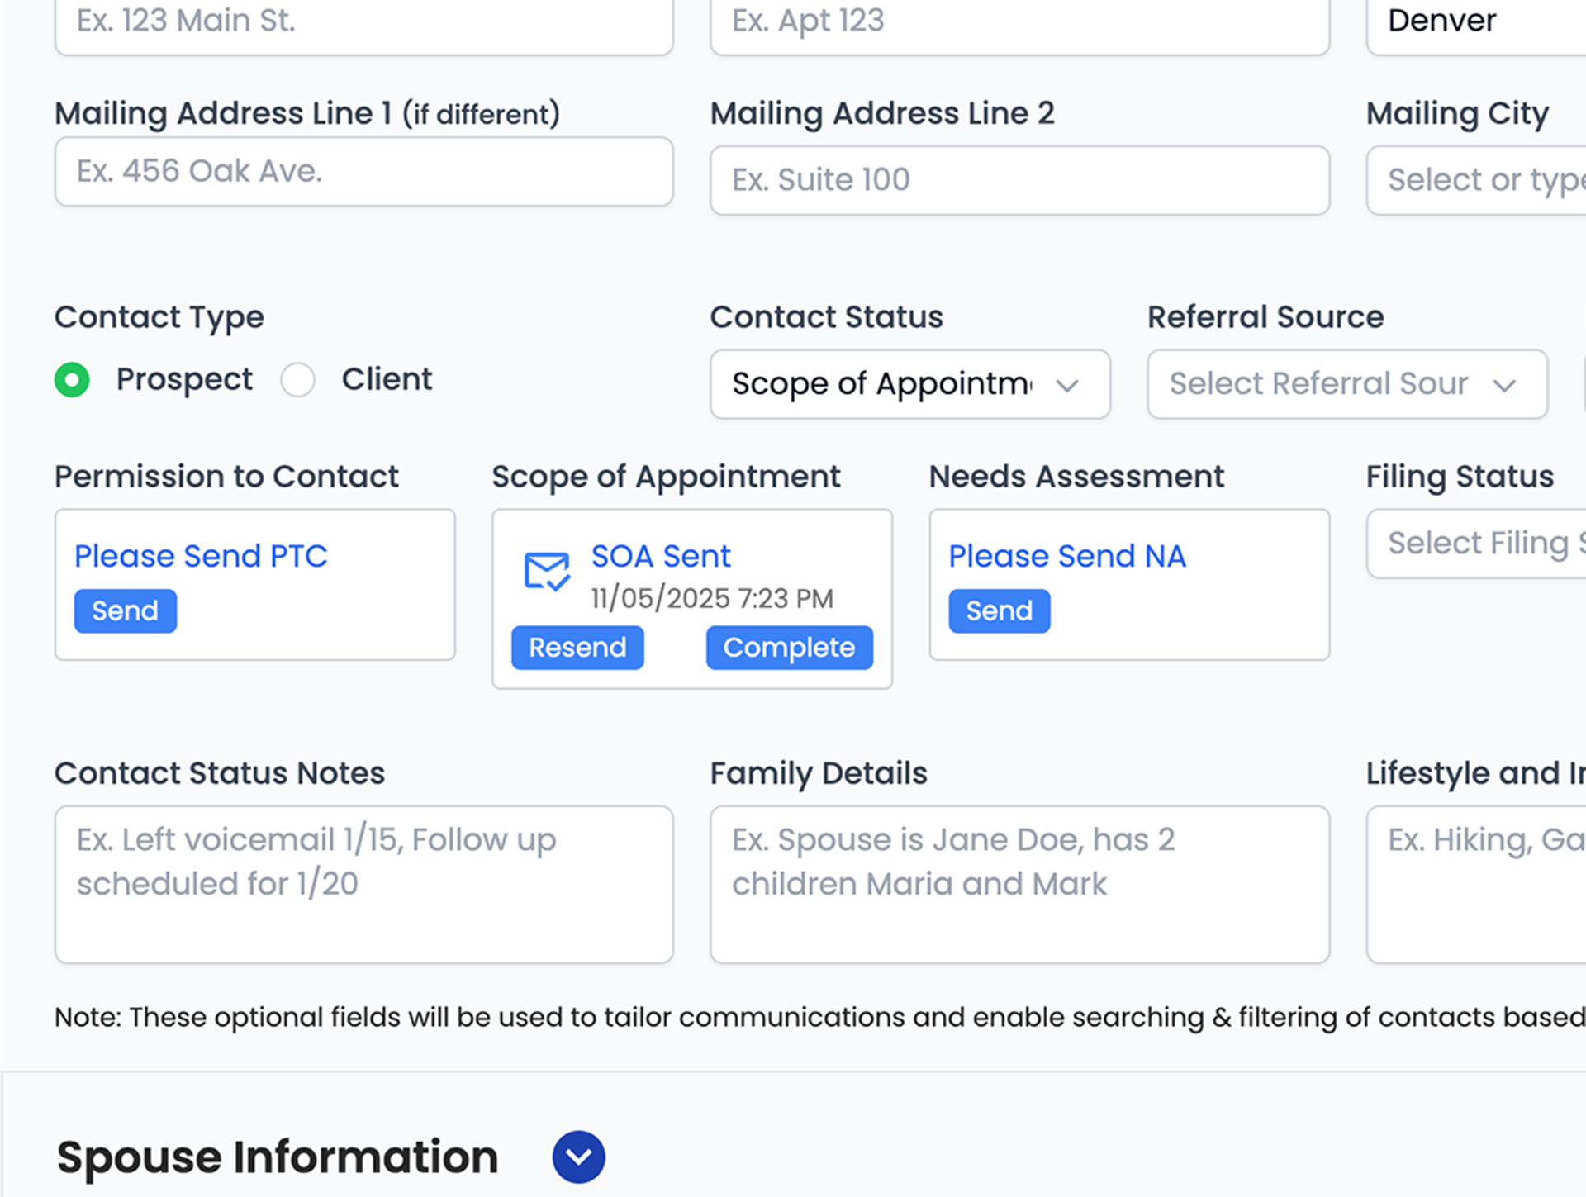Click the SOA Sent link text

click(661, 556)
